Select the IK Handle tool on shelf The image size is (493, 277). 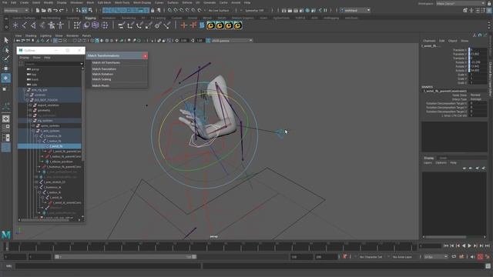pos(33,25)
